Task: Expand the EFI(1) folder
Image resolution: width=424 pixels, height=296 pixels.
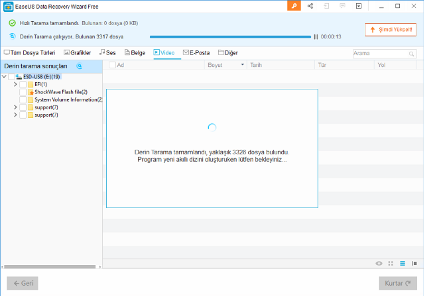Action: [15, 84]
